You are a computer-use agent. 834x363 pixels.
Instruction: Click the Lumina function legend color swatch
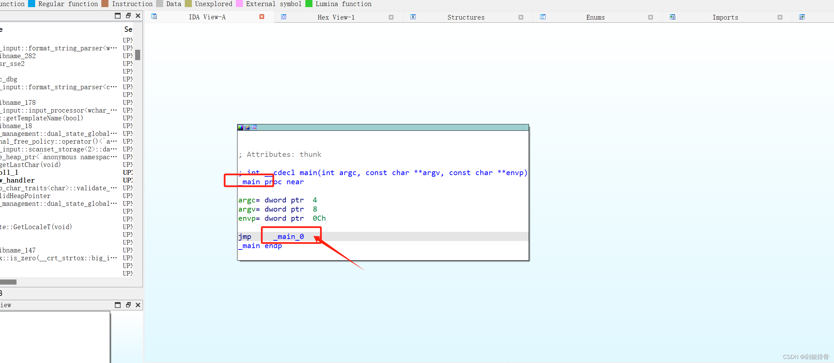[x=309, y=4]
